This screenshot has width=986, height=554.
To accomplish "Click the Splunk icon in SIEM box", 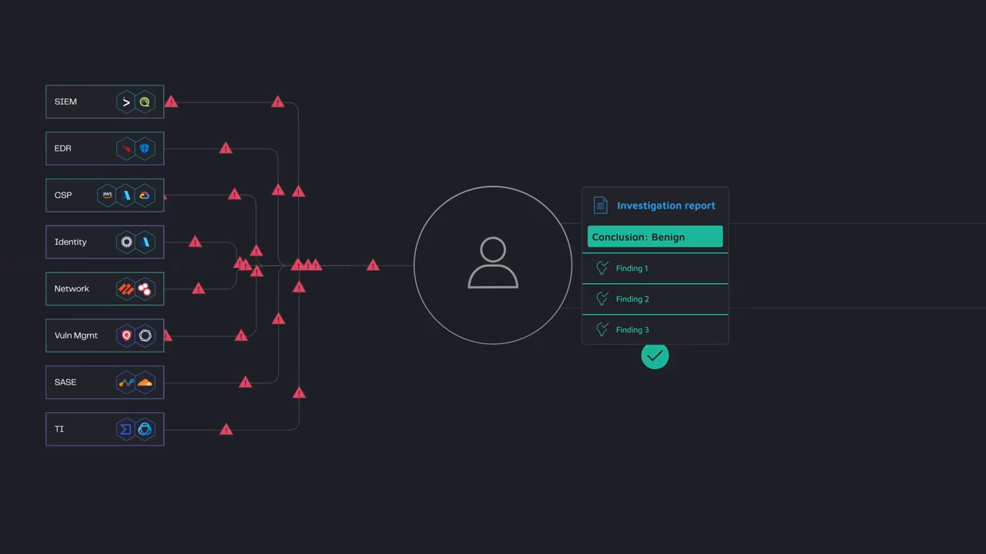I will point(126,102).
